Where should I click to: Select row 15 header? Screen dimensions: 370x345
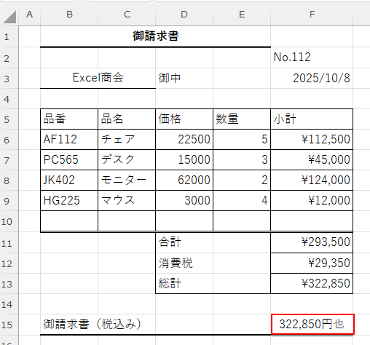pyautogui.click(x=9, y=325)
